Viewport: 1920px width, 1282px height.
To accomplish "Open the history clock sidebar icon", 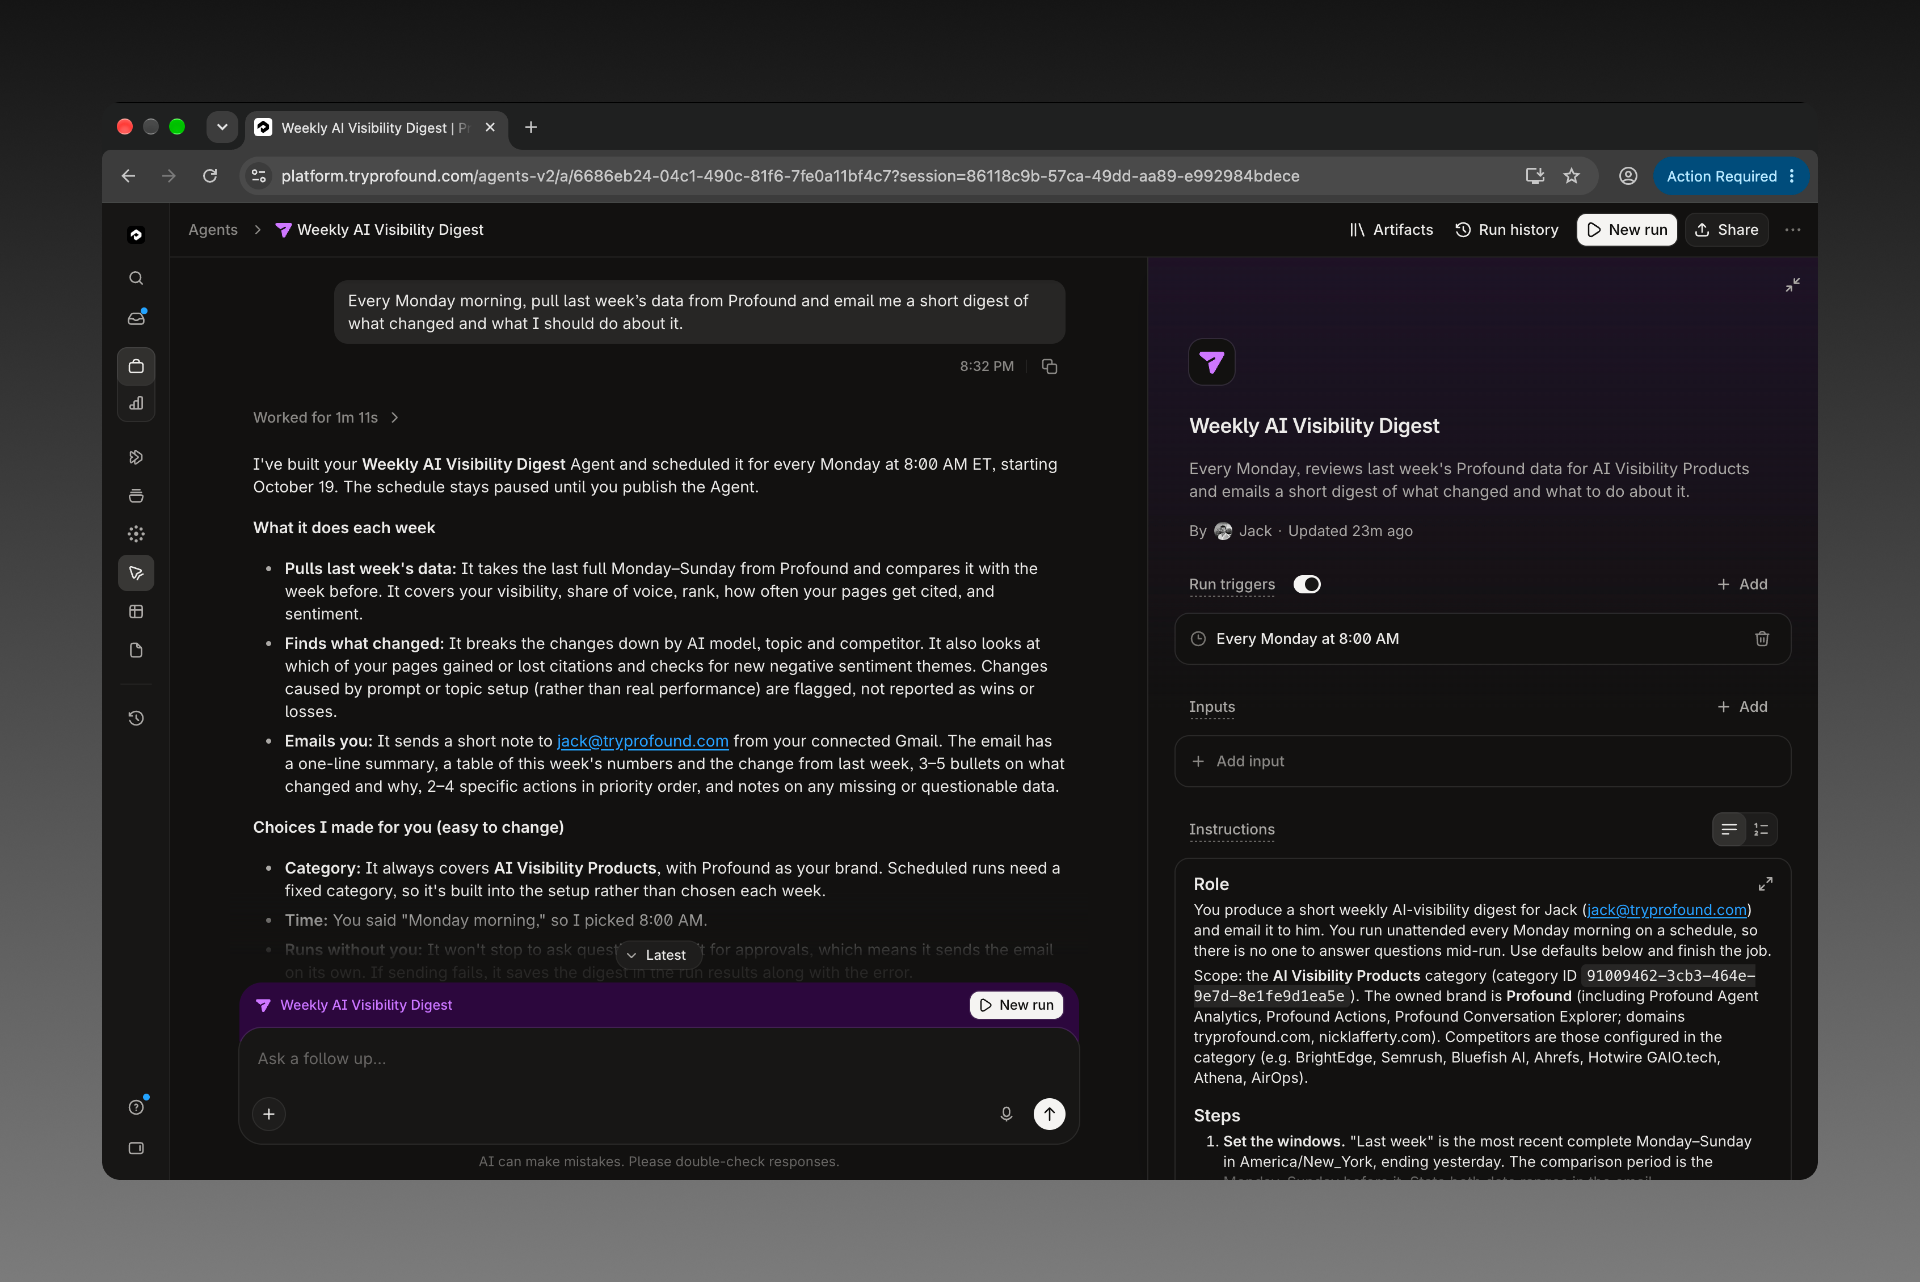I will pyautogui.click(x=136, y=718).
